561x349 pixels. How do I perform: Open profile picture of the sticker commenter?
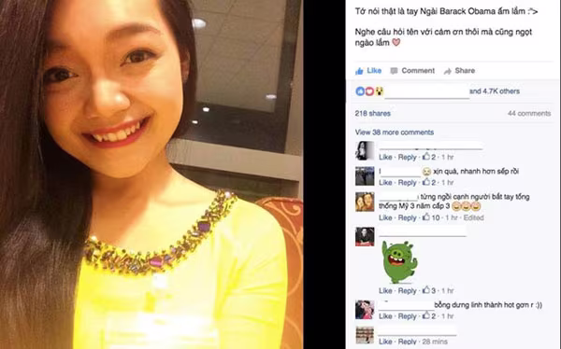[x=365, y=236]
